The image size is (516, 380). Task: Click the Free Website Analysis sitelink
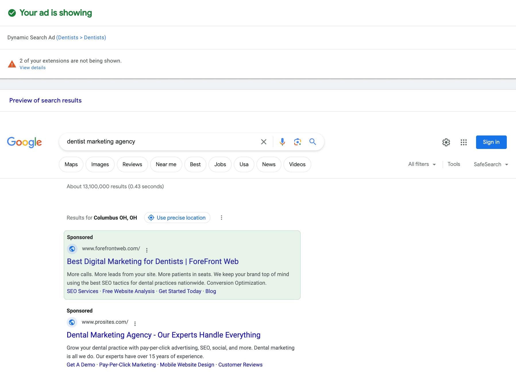point(128,291)
